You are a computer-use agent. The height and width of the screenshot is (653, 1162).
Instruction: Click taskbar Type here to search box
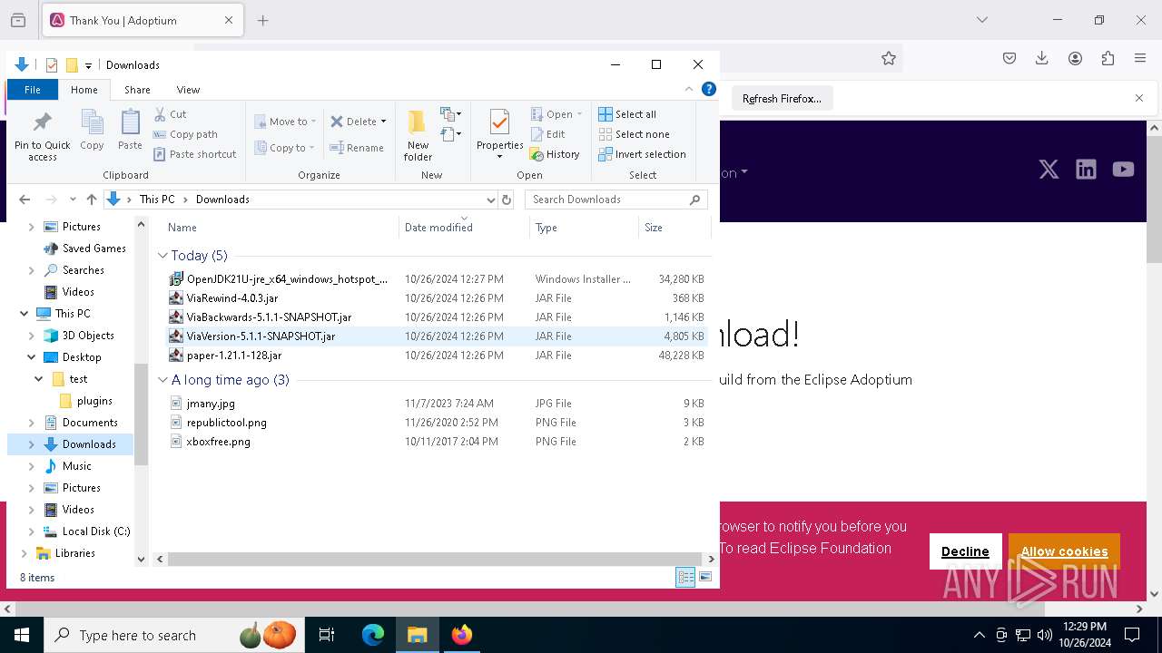174,635
